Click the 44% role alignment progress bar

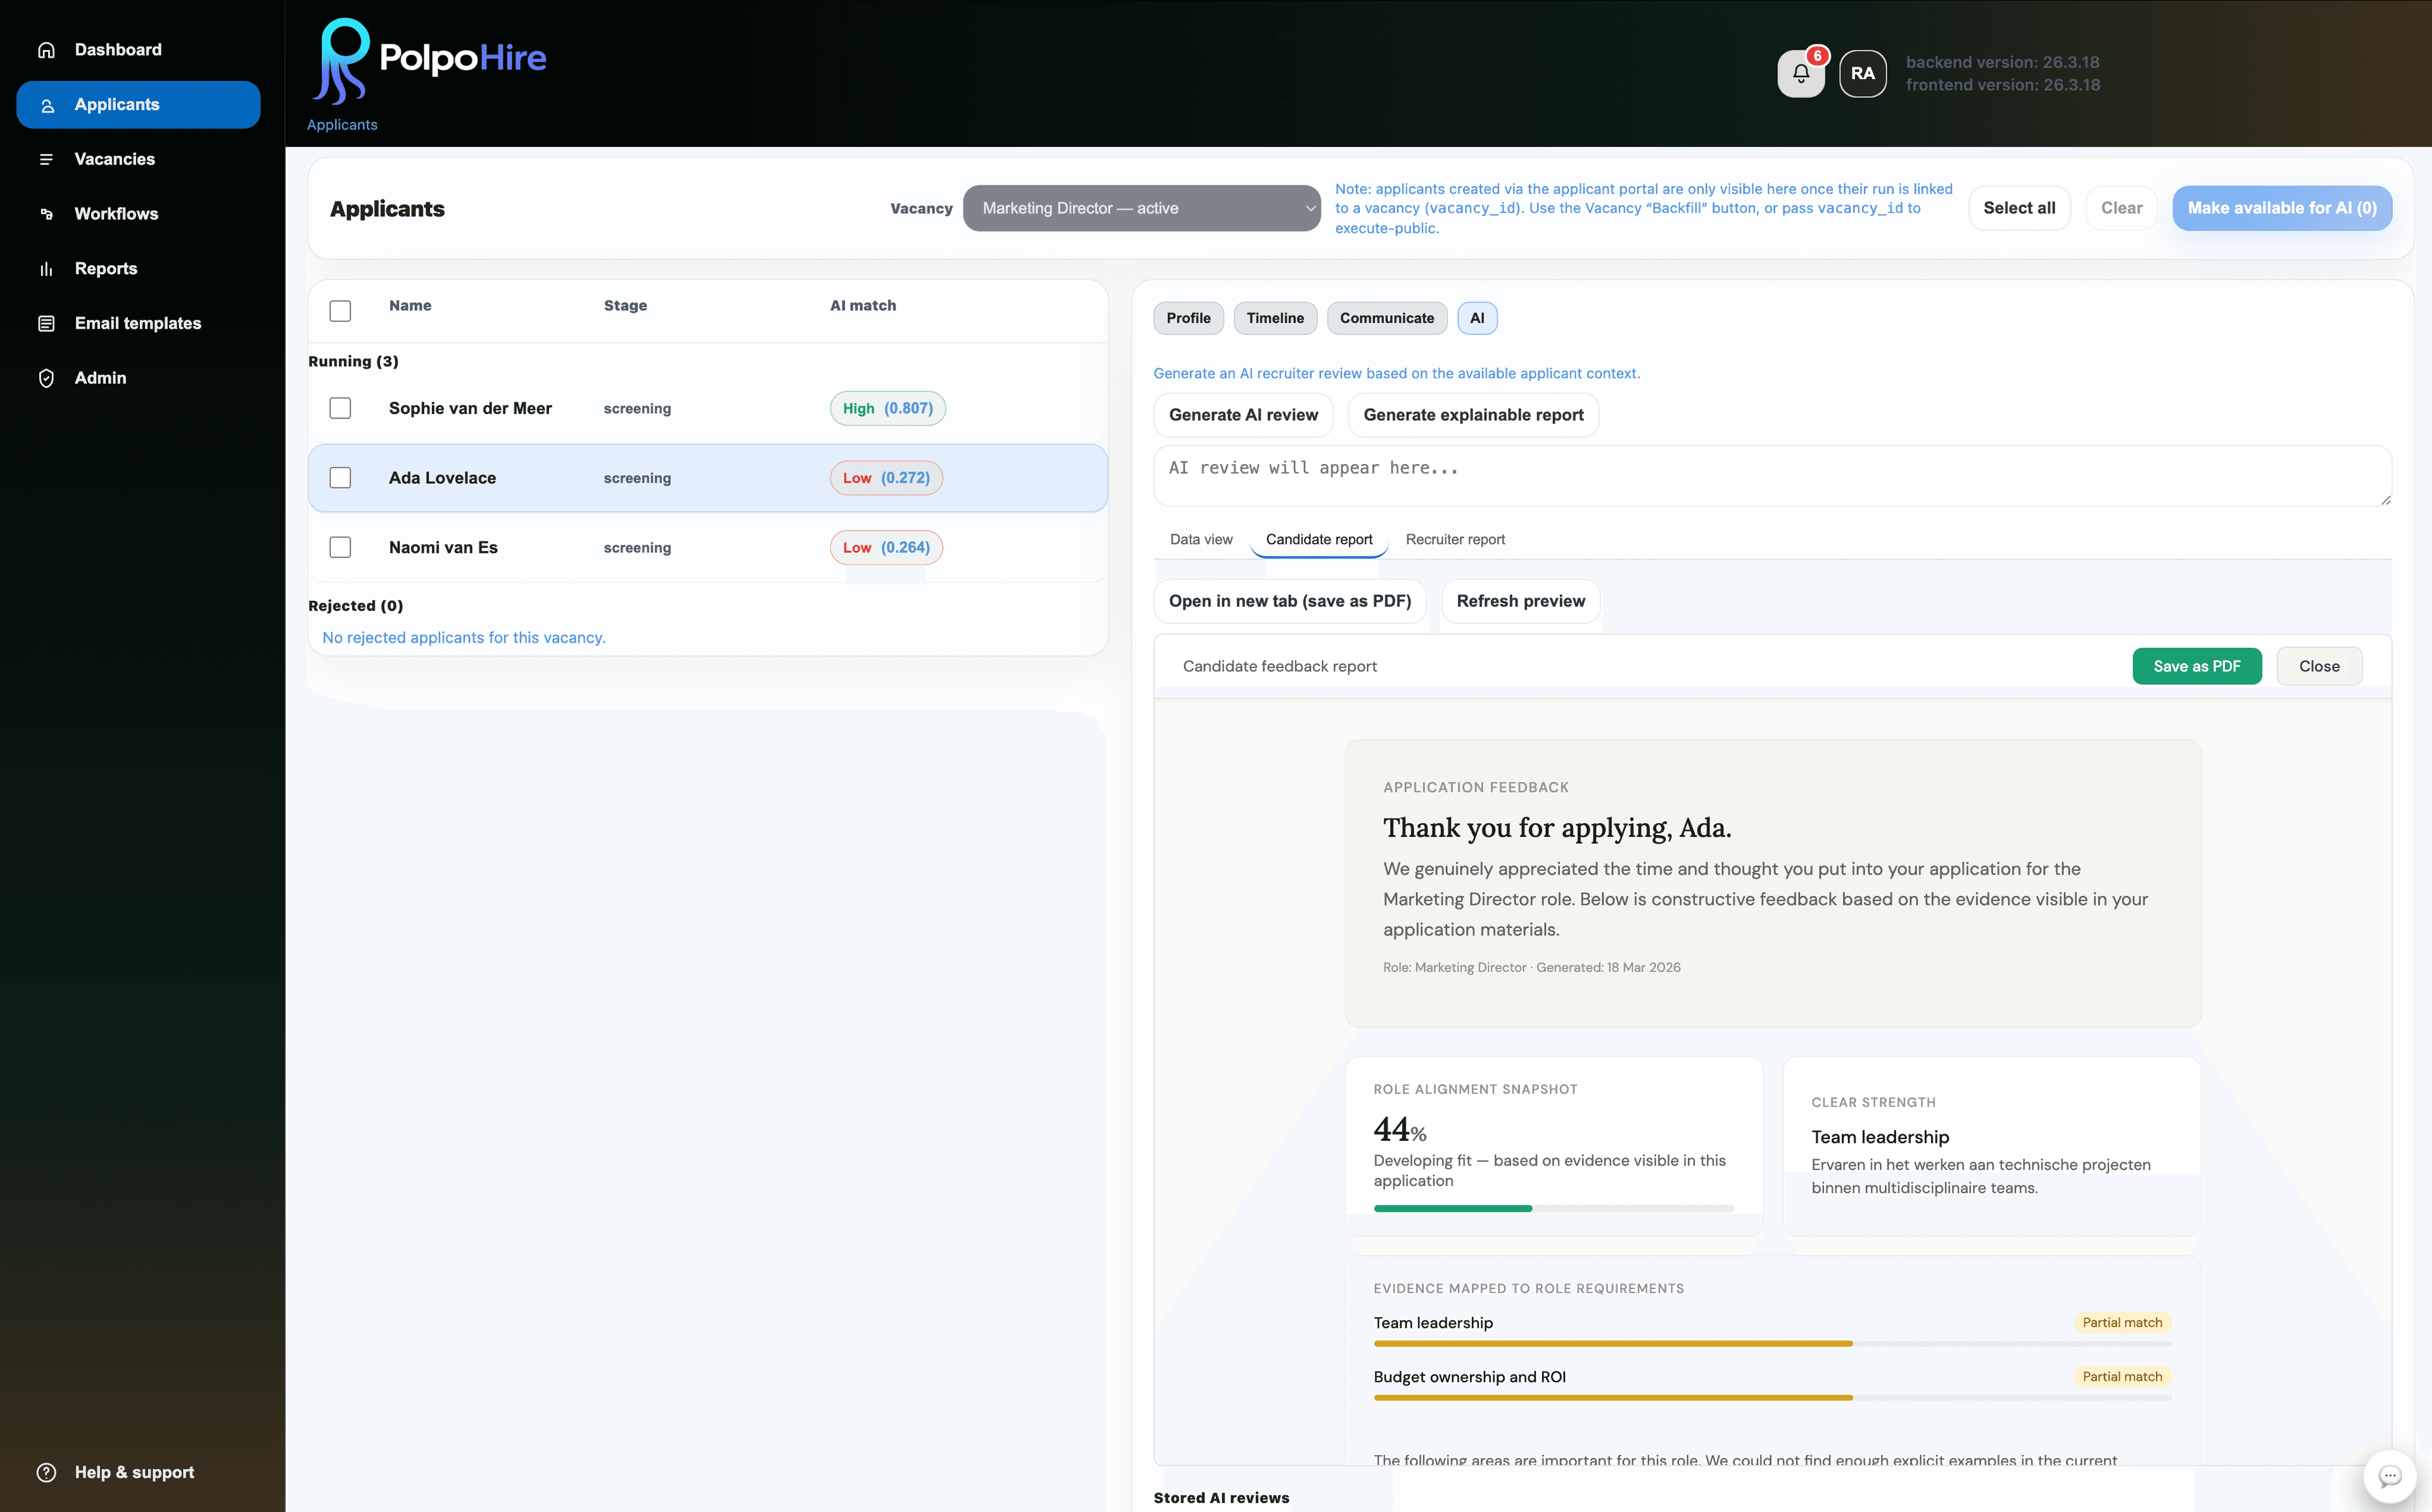click(1553, 1209)
